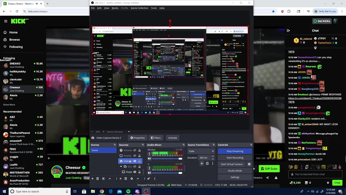Image resolution: width=346 pixels, height=195 pixels.
Task: Open source Filters button
Action: (x=156, y=138)
